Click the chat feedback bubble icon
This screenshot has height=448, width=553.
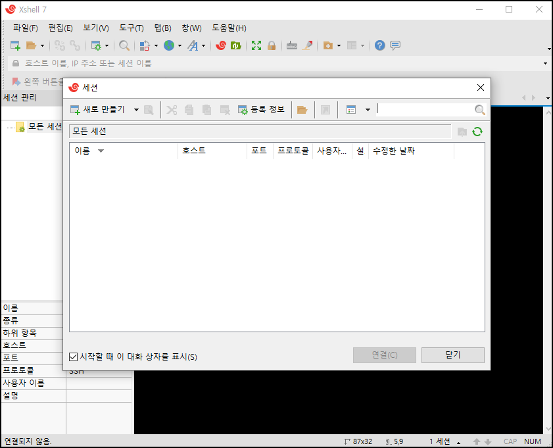tap(395, 45)
